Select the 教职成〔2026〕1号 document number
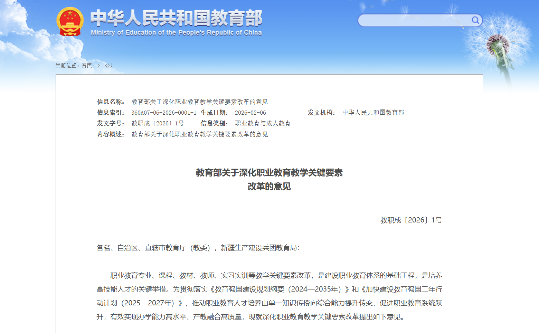 410,220
